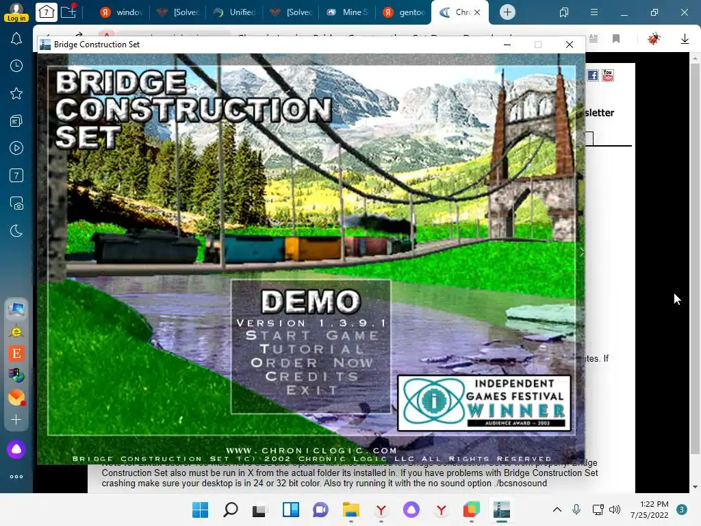Switch to the 'windo' Yandex tab
The height and width of the screenshot is (526, 701).
[121, 12]
